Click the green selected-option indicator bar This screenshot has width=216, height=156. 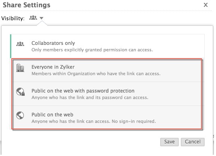(11, 46)
